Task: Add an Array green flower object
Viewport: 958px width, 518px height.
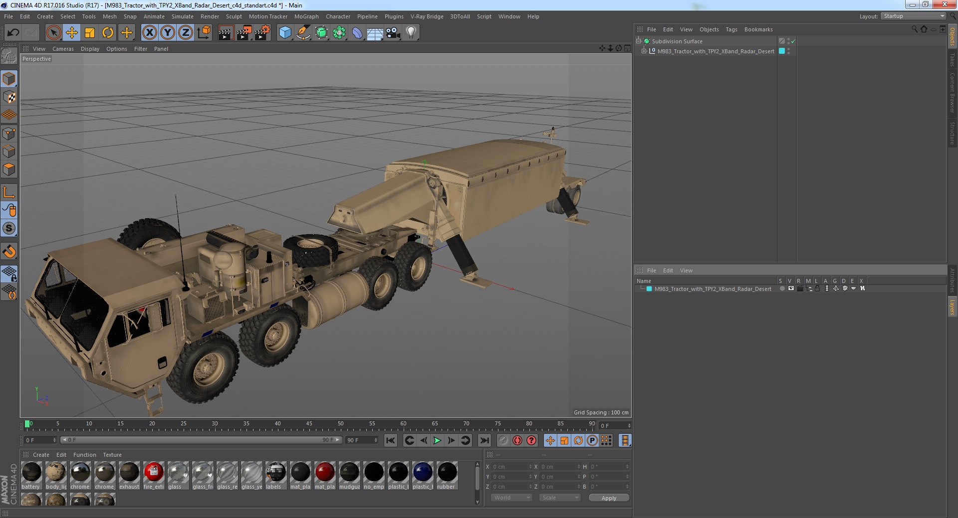Action: [x=339, y=33]
